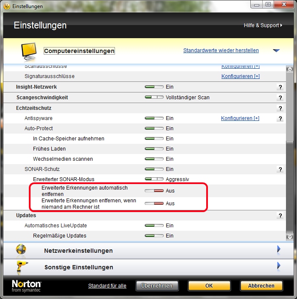This screenshot has width=297, height=299.
Task: Toggle SONAR-Schutz switch
Action: click(x=154, y=169)
